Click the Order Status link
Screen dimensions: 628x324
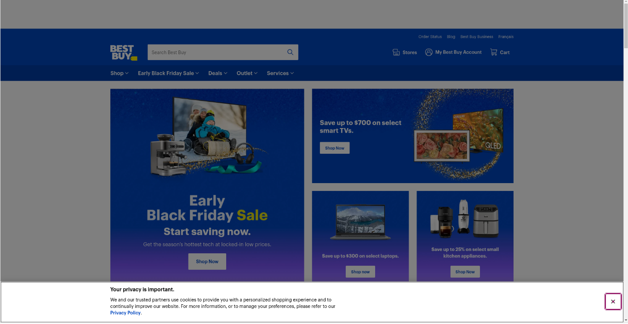tap(430, 37)
